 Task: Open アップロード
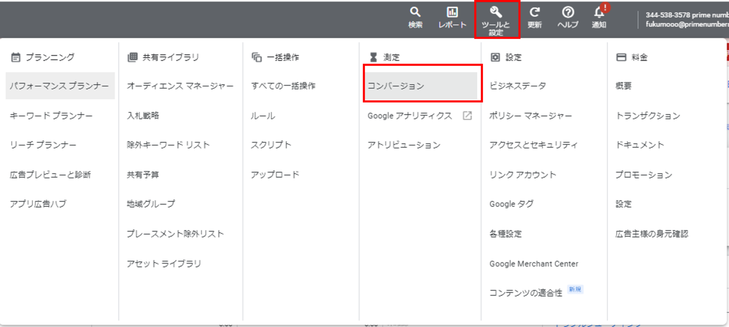point(275,175)
